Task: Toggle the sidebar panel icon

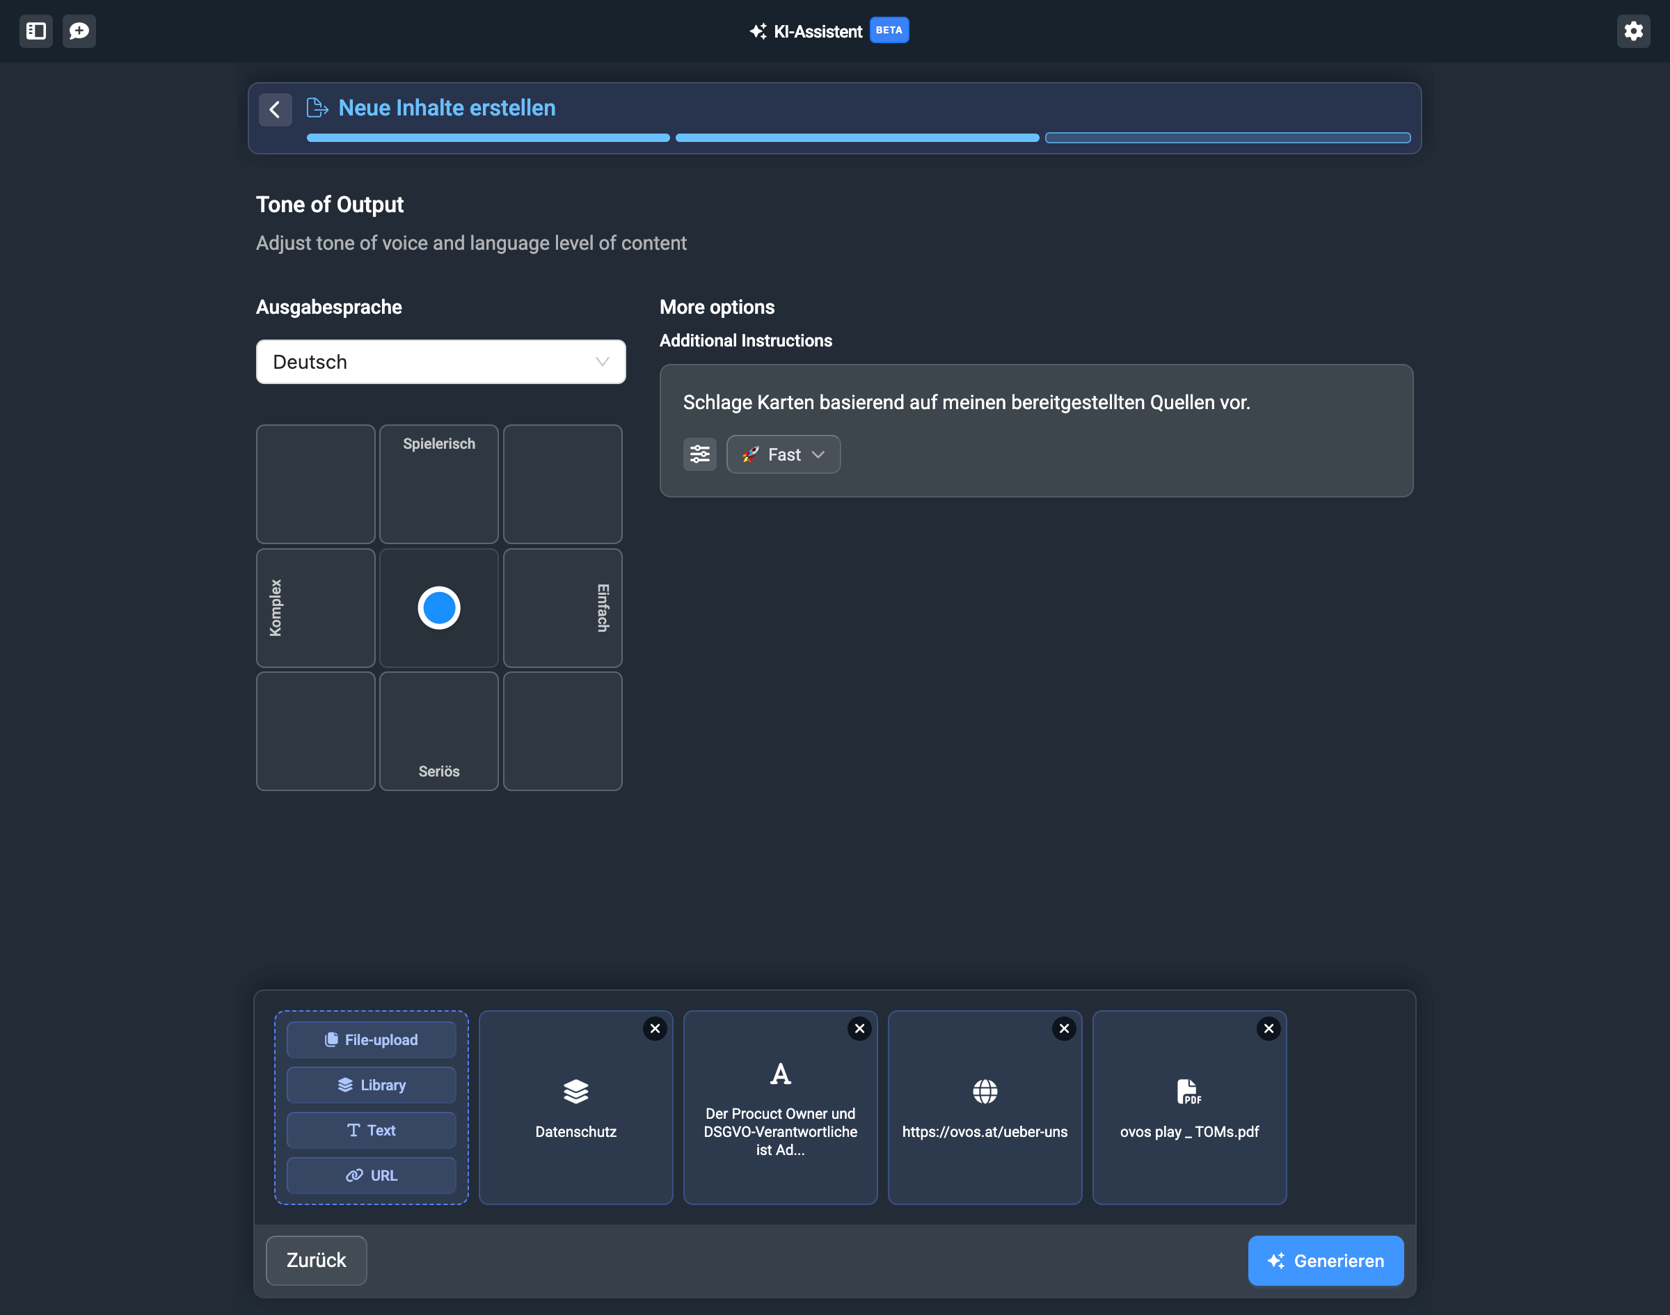Action: point(35,31)
